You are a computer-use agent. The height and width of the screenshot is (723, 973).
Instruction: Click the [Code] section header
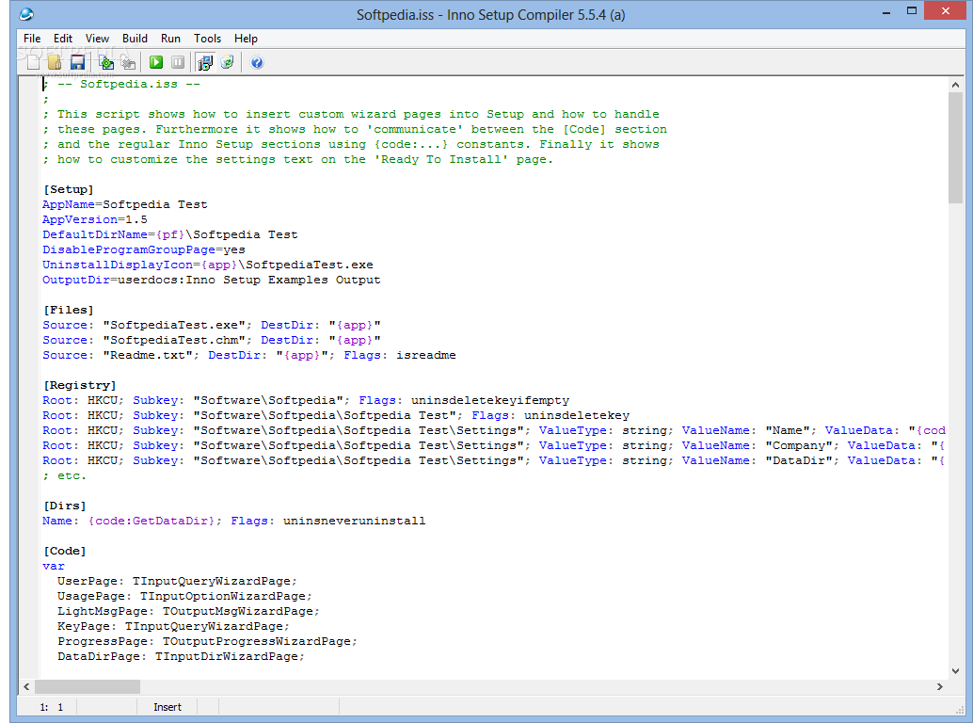click(65, 551)
